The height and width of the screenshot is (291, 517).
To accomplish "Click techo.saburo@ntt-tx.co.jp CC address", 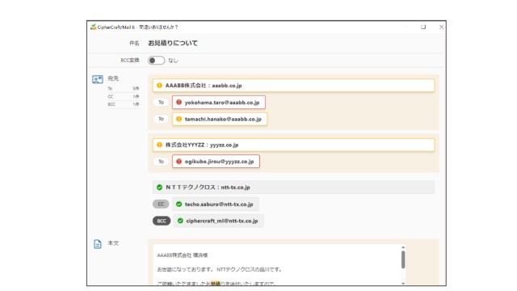I will pos(216,205).
